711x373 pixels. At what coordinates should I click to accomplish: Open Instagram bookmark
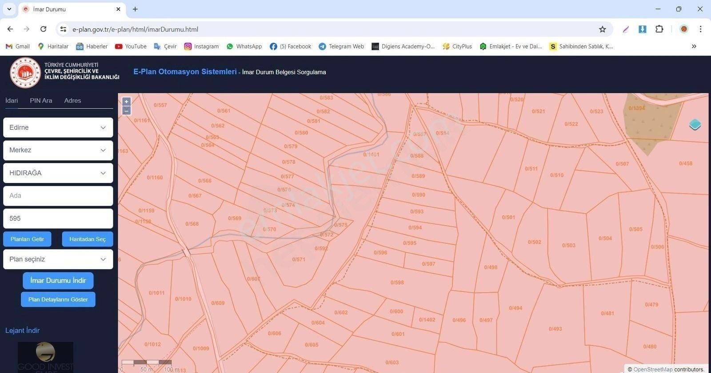tap(201, 46)
